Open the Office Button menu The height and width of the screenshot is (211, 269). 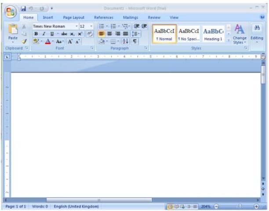pyautogui.click(x=11, y=12)
